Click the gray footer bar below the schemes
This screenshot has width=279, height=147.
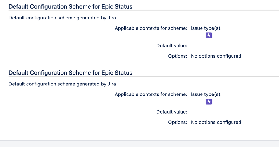(x=140, y=144)
